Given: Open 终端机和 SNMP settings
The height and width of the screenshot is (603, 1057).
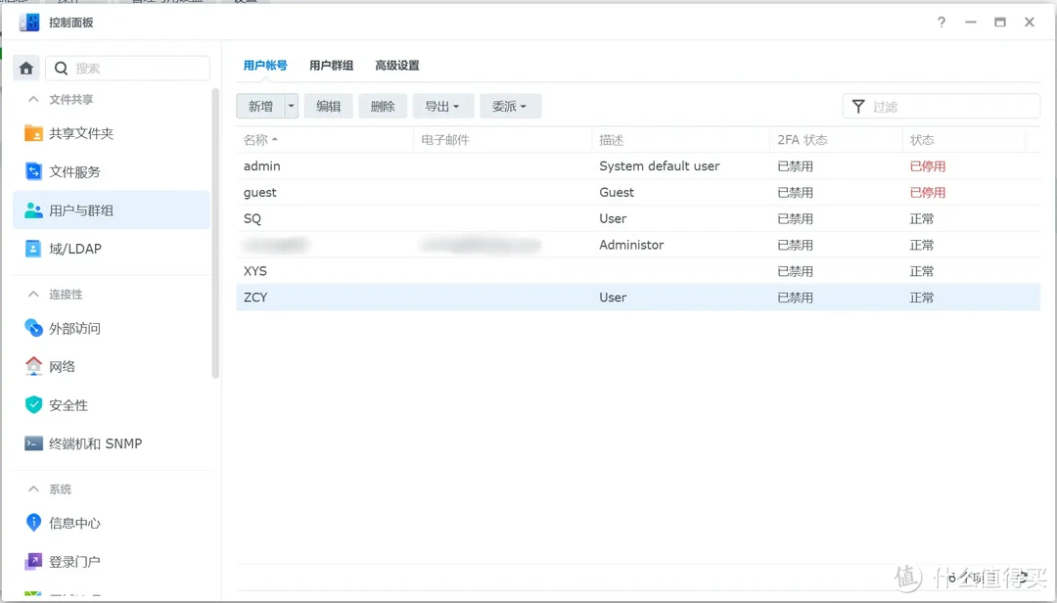Looking at the screenshot, I should pos(97,442).
